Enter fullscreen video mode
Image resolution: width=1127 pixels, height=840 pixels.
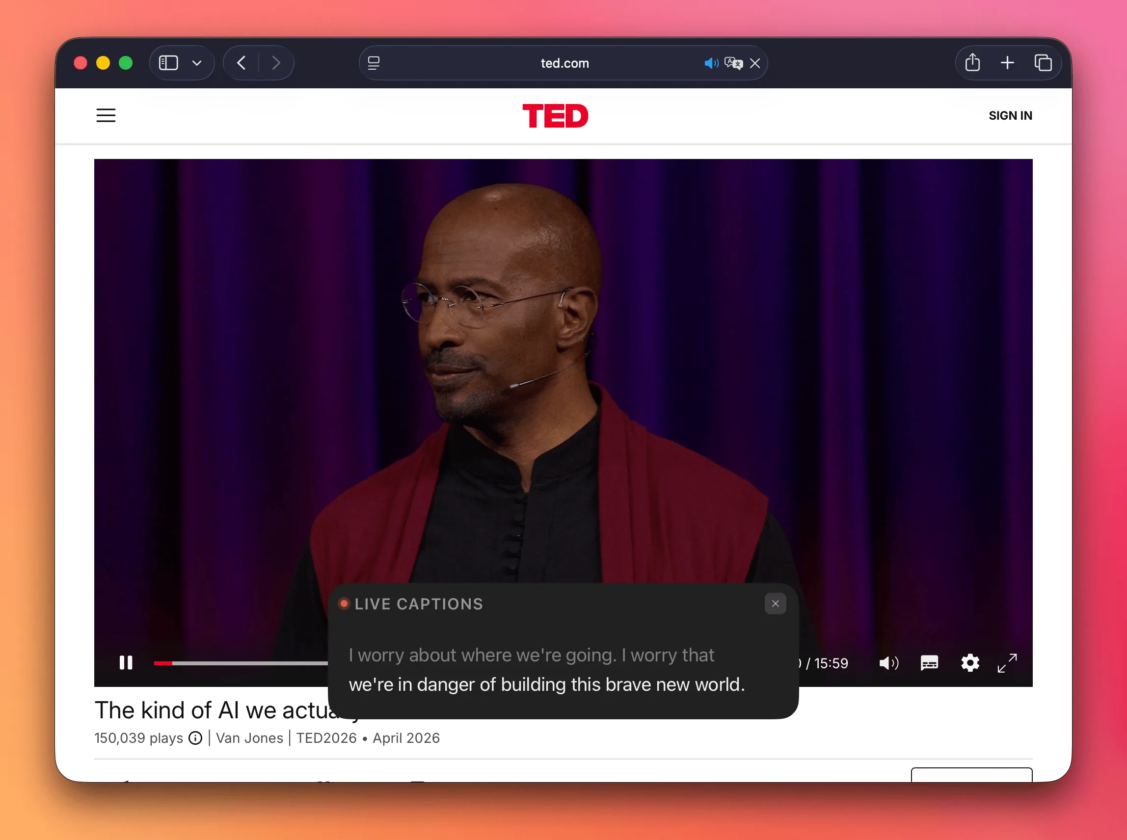tap(1007, 663)
